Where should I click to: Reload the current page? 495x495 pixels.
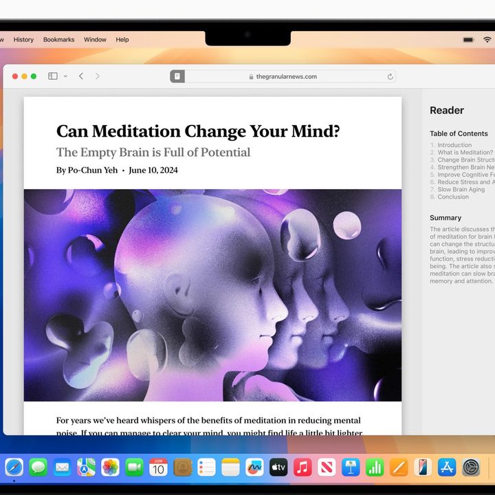pos(390,76)
